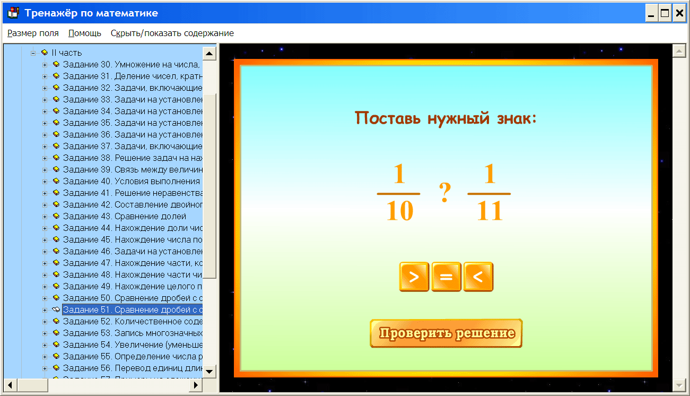Click the book icon beside Задание 43 Сравнение долей

pos(57,216)
